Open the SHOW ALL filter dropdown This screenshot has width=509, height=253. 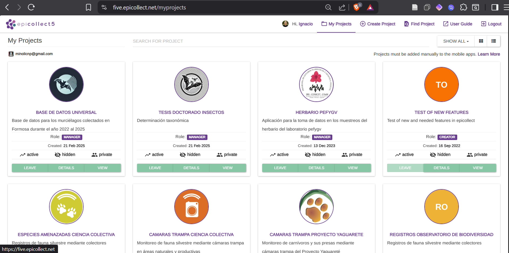point(456,41)
